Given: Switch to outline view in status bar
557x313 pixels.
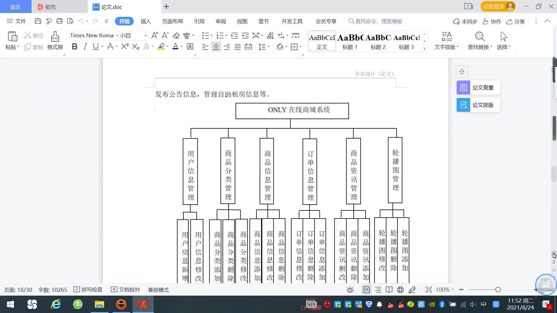Looking at the screenshot, I should tap(378, 290).
